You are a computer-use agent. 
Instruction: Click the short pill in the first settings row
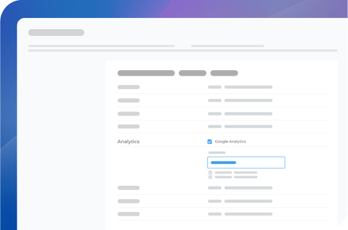click(x=215, y=87)
